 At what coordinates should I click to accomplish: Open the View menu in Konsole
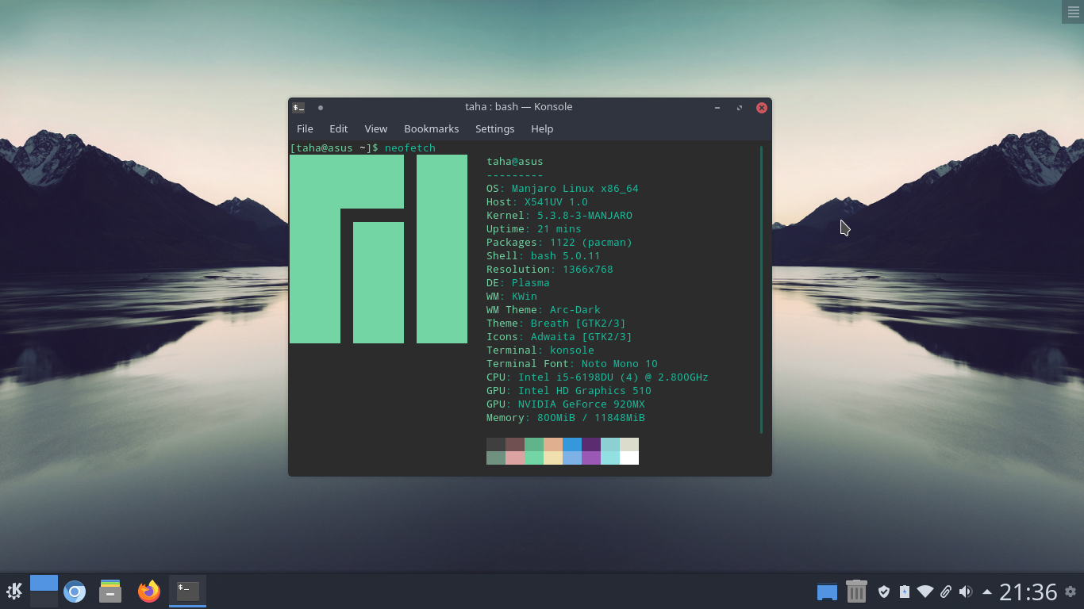tap(376, 128)
